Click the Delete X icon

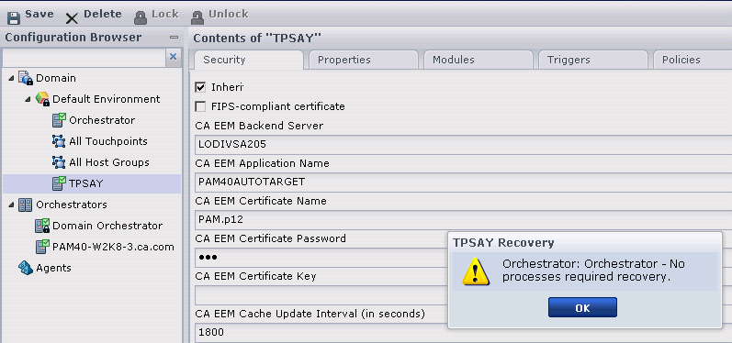pyautogui.click(x=72, y=18)
